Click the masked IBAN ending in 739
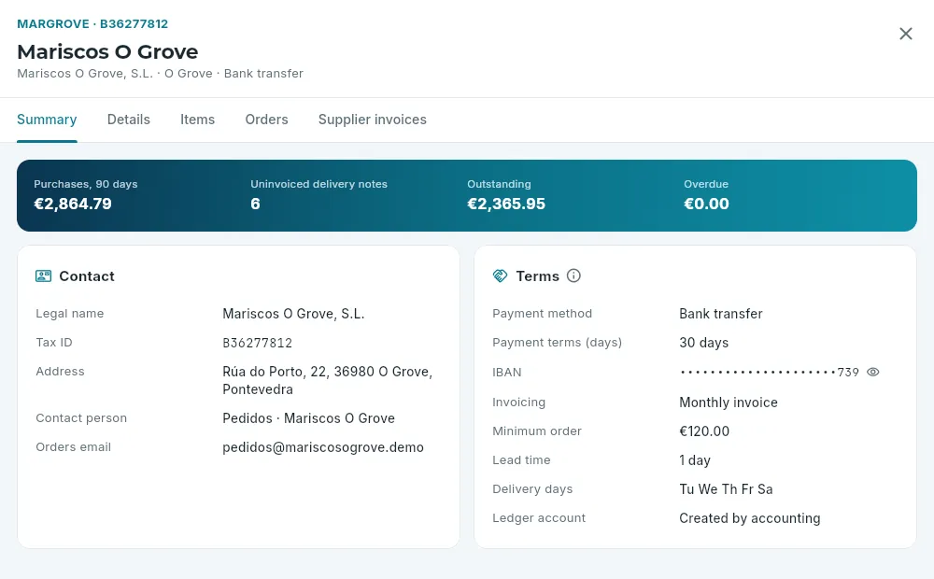 (x=770, y=373)
